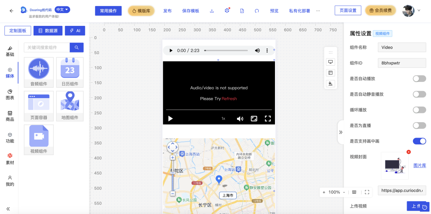This screenshot has width=431, height=214.
Task: Click the 常用操作 button
Action: 108,11
